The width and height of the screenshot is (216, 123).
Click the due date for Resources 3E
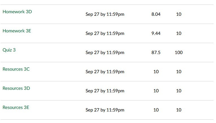pos(105,110)
